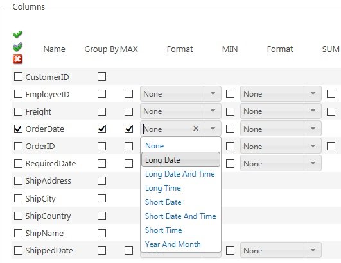Open Freight MIN format dropdown

313,111
